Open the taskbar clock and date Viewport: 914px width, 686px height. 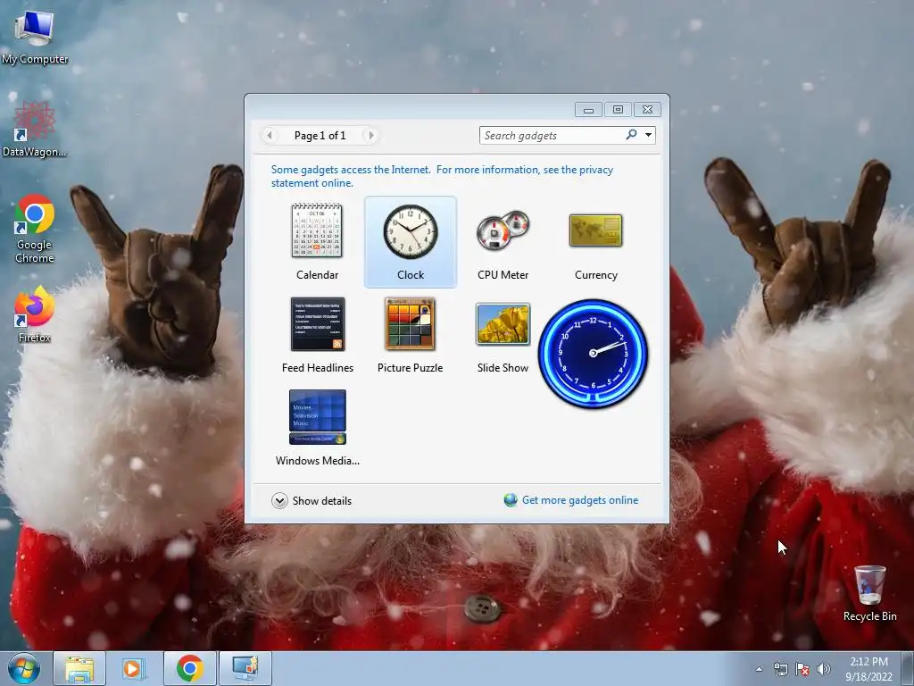pyautogui.click(x=868, y=669)
